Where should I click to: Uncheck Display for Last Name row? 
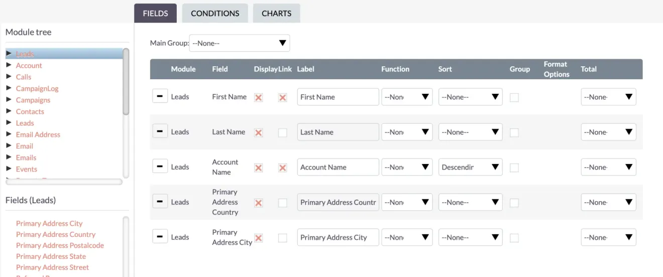[259, 132]
